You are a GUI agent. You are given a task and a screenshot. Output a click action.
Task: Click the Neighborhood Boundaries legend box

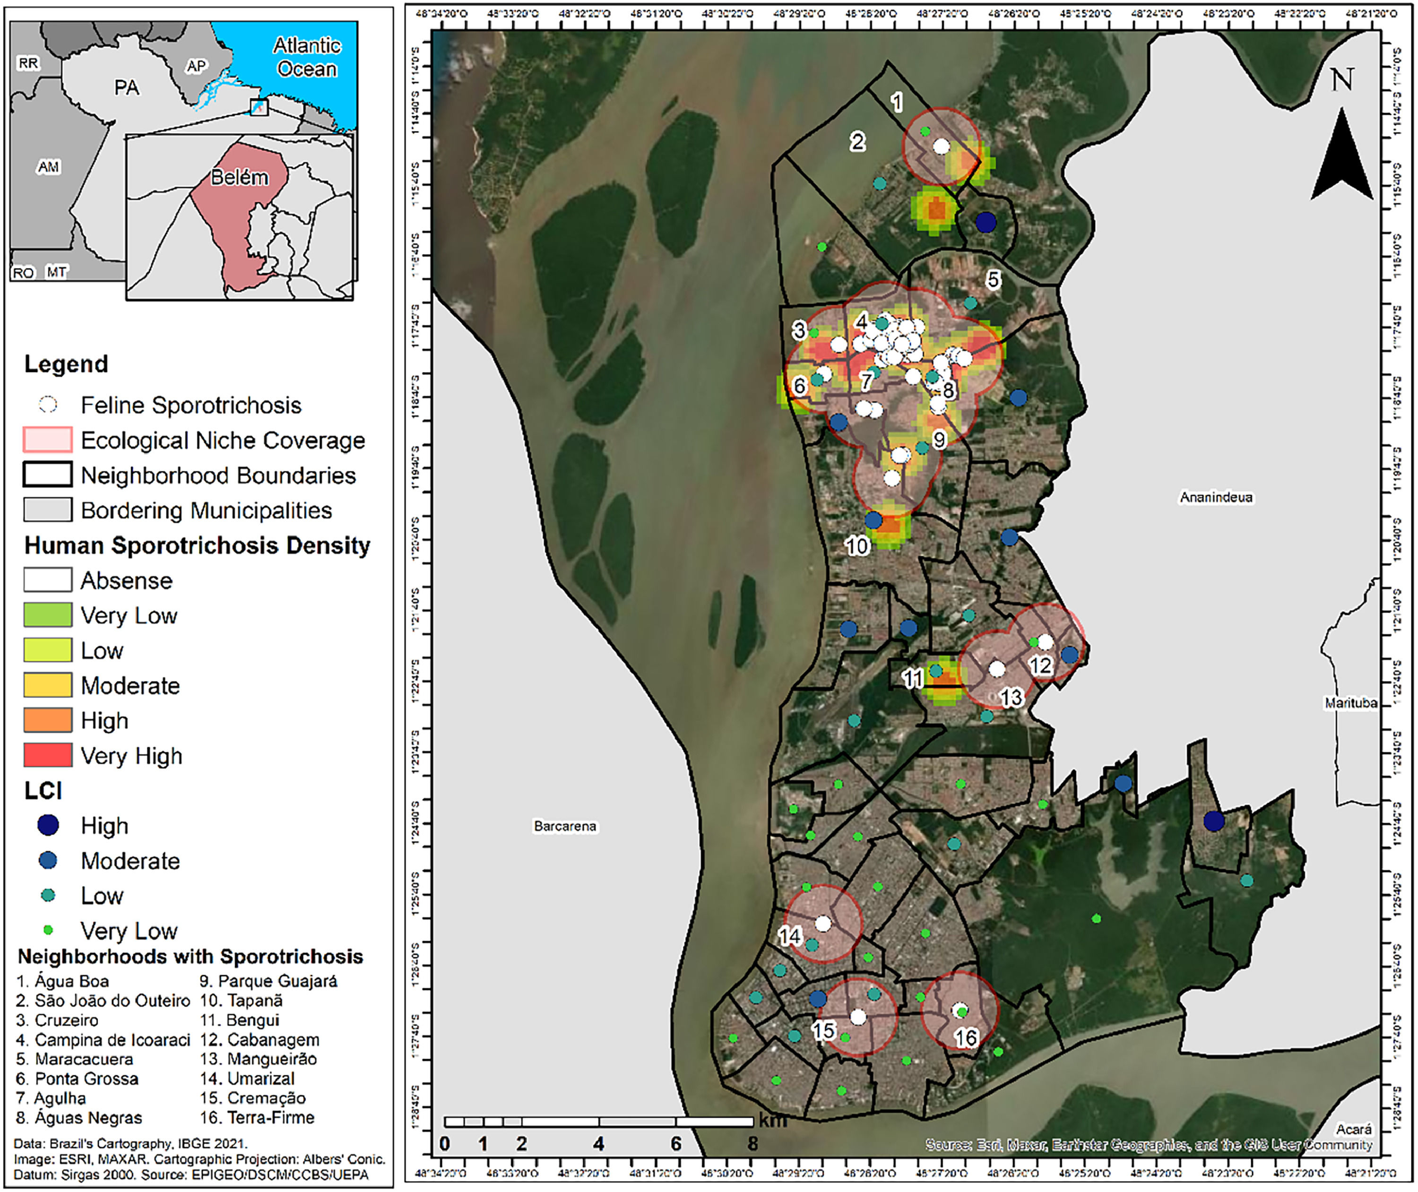coord(48,475)
